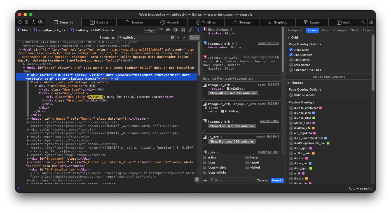
Task: Click Done to close the search bar
Action: tap(194, 37)
